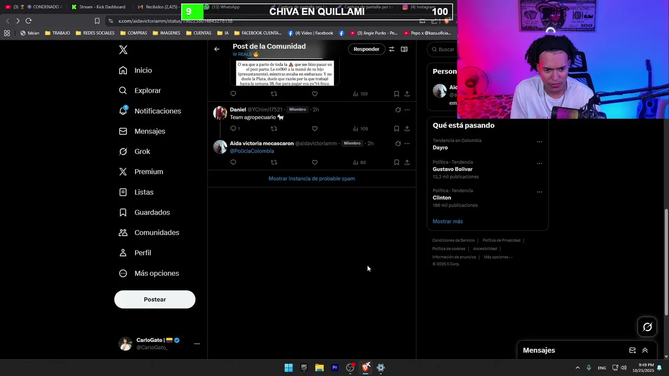Switch to Stream - Kick Dashboard tab

(99, 7)
